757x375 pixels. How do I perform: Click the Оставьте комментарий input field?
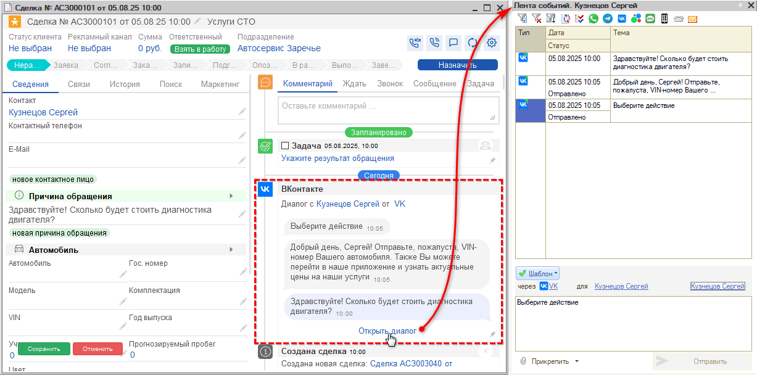coord(387,109)
